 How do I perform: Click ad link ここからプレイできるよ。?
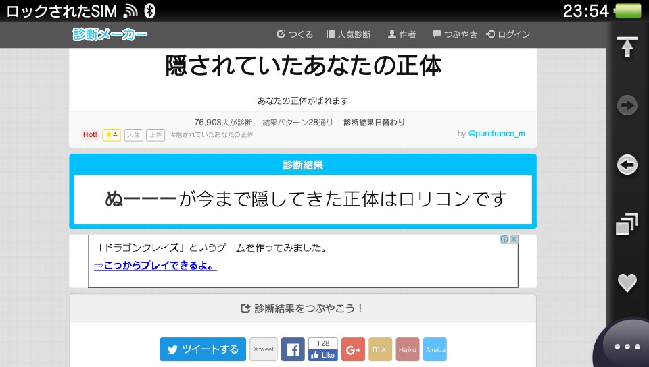pos(155,265)
